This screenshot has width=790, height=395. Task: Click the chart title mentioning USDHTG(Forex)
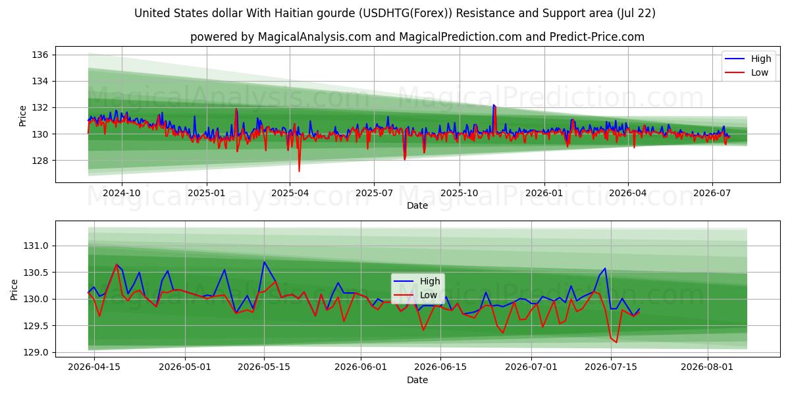[x=395, y=13]
